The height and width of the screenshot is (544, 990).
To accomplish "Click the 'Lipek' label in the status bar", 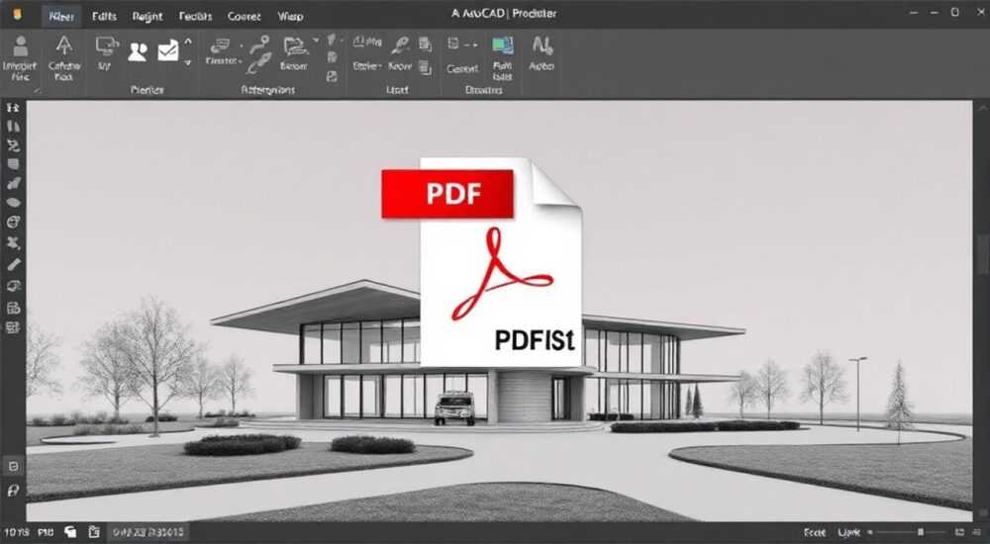I will tap(849, 533).
